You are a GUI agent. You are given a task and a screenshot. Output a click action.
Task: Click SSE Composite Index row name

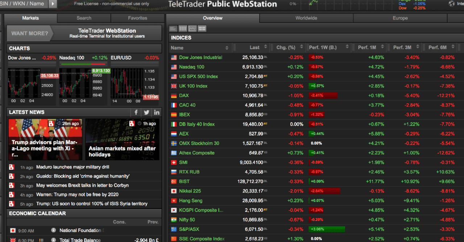(x=202, y=239)
